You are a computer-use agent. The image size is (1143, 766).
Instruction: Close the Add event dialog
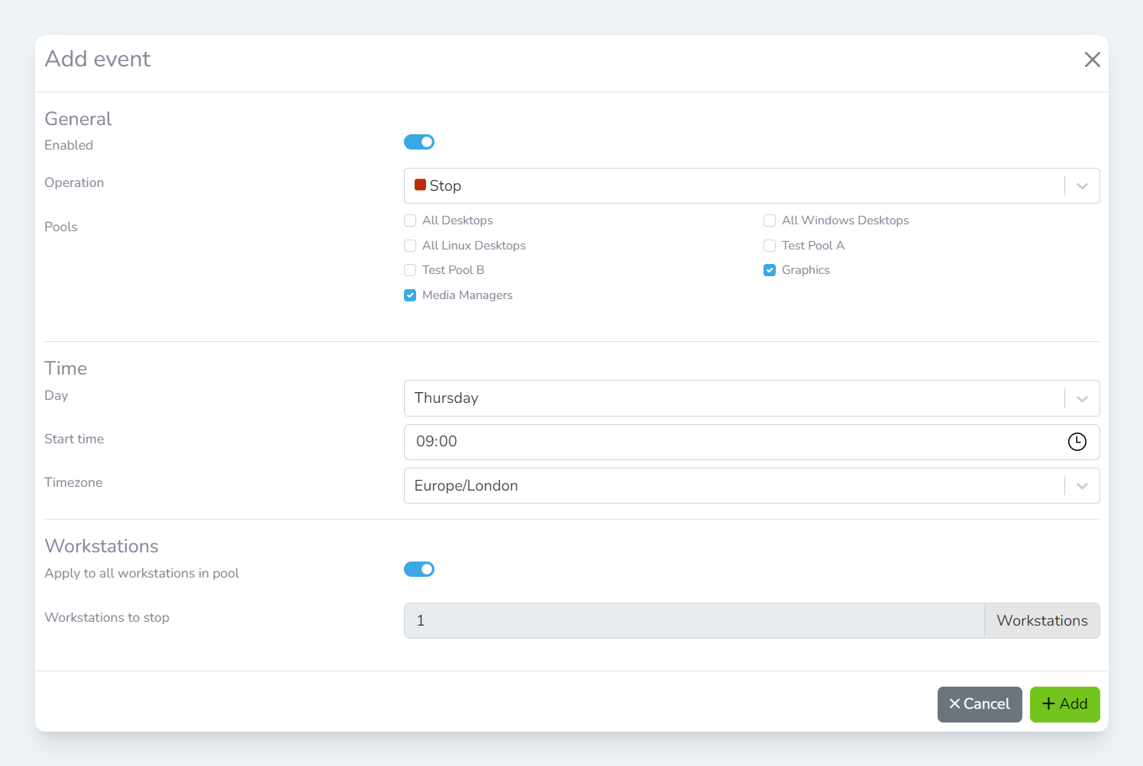point(1092,60)
